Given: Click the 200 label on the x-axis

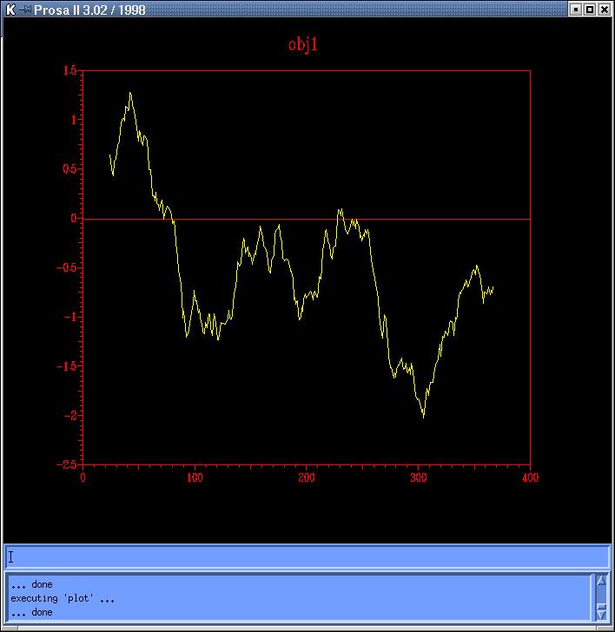Looking at the screenshot, I should (x=307, y=477).
